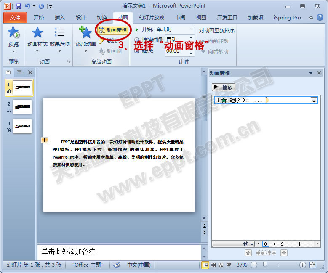This screenshot has height=273, width=328.
Task: Toggle the 动画窗格 (Animation Pane) button
Action: pos(112,30)
